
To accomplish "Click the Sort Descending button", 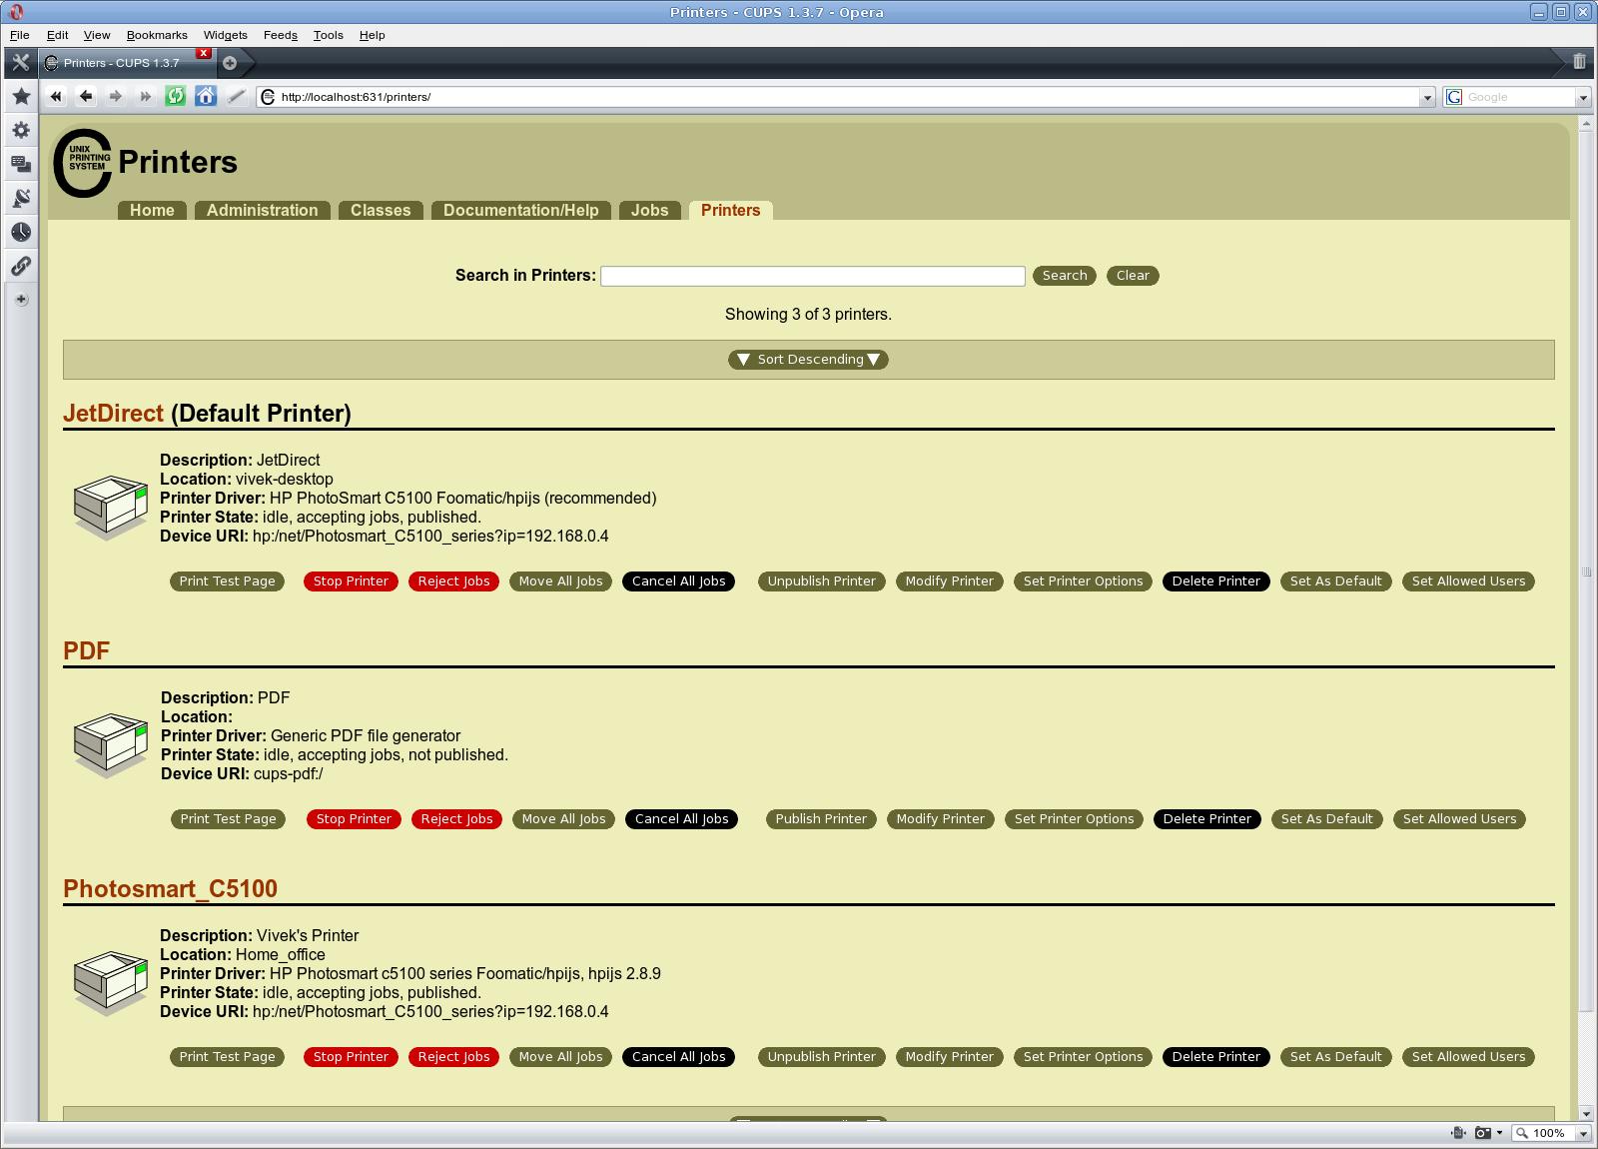I will (x=809, y=360).
